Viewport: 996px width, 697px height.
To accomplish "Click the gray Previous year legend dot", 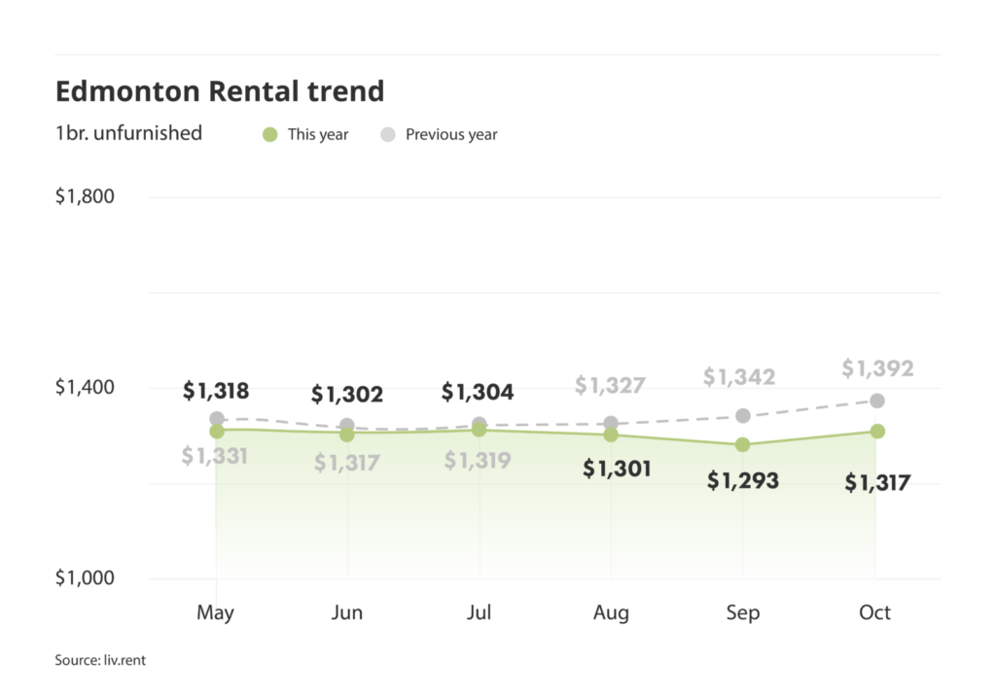I will [388, 134].
